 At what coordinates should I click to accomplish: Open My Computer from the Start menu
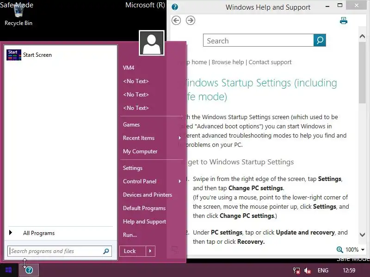pos(140,151)
